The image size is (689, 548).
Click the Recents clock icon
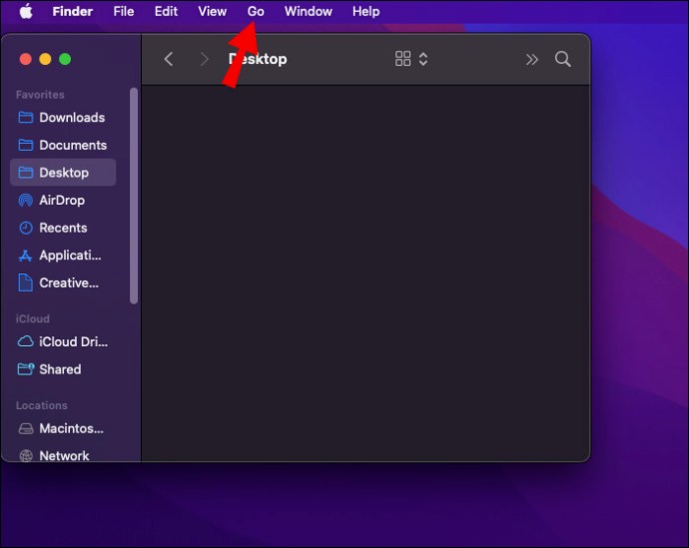(26, 228)
